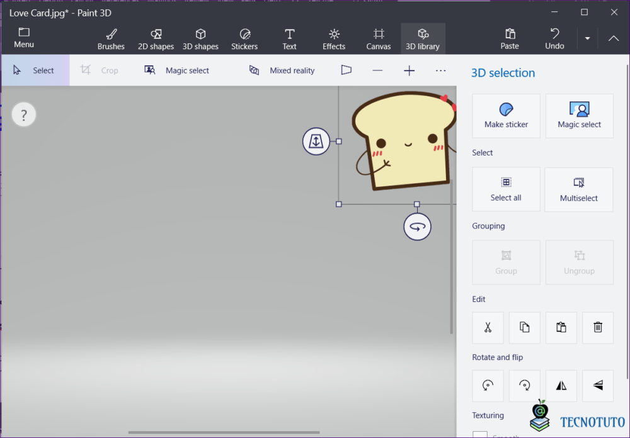Switch to 2D shapes tab
This screenshot has height=438, width=630.
click(x=156, y=40)
